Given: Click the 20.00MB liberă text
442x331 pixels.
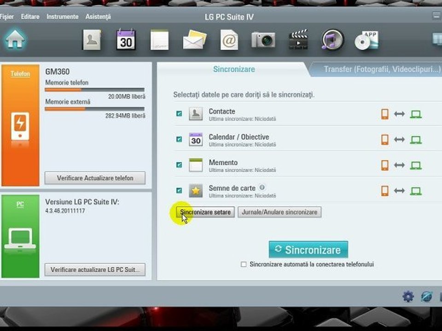Looking at the screenshot, I should (127, 97).
